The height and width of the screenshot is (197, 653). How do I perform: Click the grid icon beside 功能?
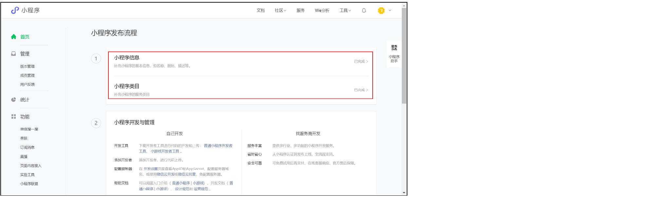(x=13, y=117)
